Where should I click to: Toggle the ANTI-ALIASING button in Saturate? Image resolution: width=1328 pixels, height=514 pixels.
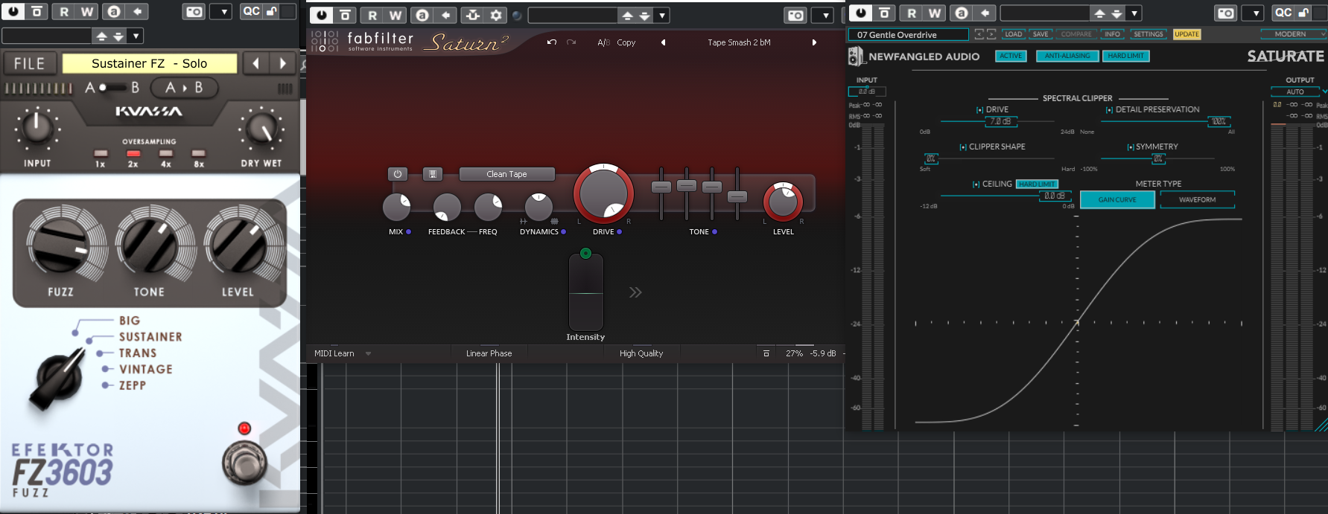tap(1067, 56)
